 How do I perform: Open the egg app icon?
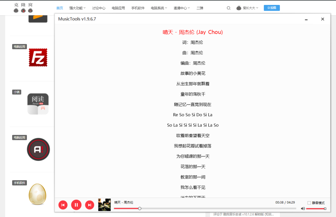(x=37, y=194)
